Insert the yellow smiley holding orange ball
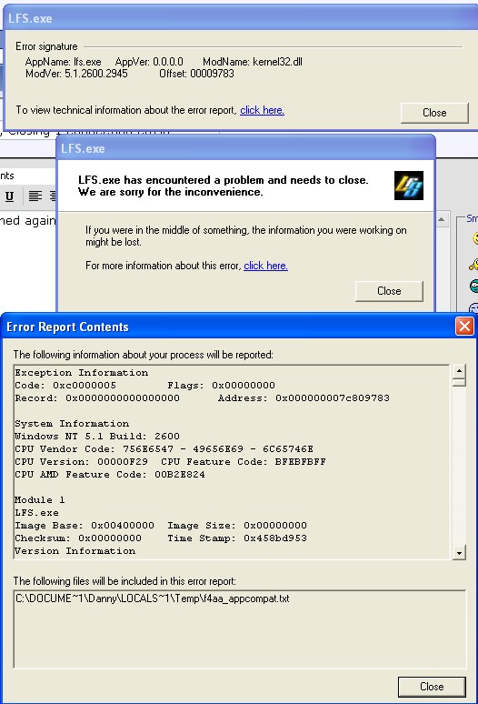Viewport: 478px width, 704px height. 473,264
